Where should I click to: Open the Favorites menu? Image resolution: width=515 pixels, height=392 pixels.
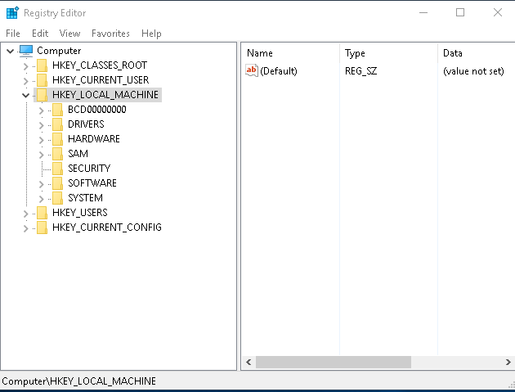coord(110,34)
